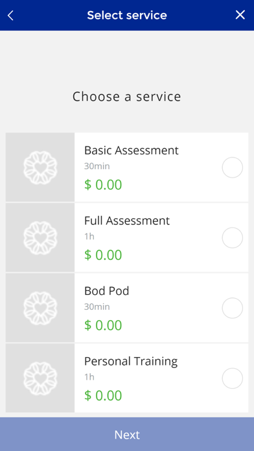Click the Select service header title
The image size is (254, 451).
tap(127, 16)
